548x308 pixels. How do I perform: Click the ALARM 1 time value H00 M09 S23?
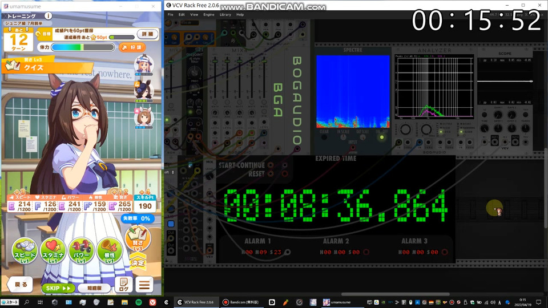click(261, 252)
